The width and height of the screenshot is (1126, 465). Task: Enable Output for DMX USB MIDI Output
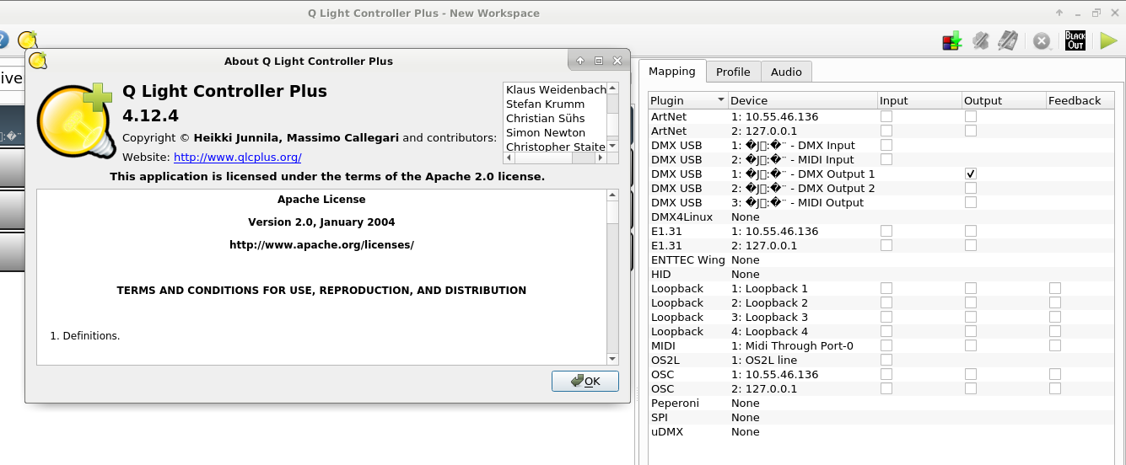(971, 202)
